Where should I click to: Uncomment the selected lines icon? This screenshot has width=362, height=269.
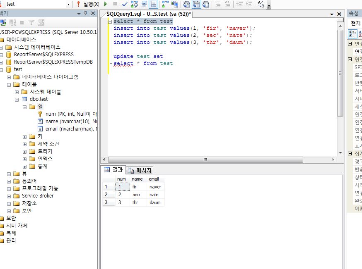click(x=227, y=4)
